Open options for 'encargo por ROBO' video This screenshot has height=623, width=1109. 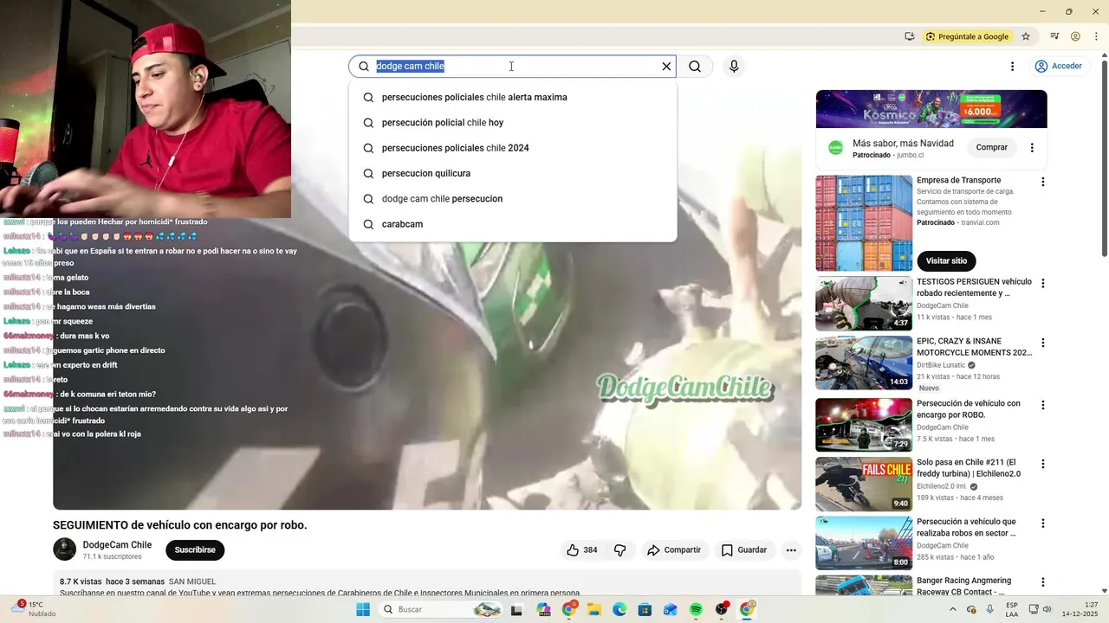click(x=1042, y=405)
